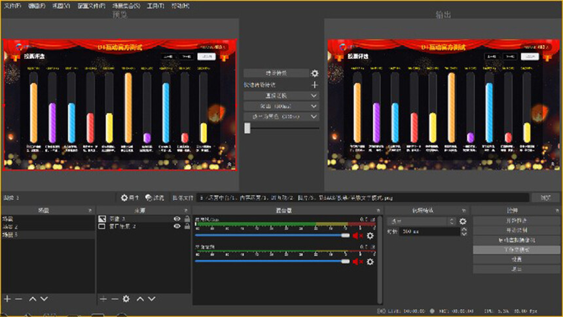Open the scene transition type dropdown
This screenshot has width=563, height=317.
(422, 222)
